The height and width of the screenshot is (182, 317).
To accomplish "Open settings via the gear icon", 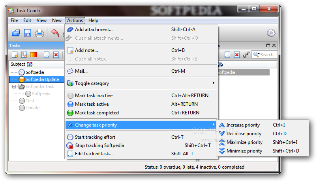I will pos(271,33).
